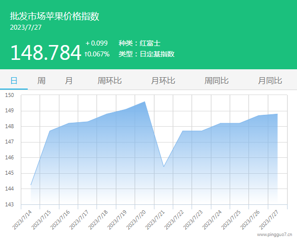
Task: Open the 月 monthly tab
Action: coord(69,81)
